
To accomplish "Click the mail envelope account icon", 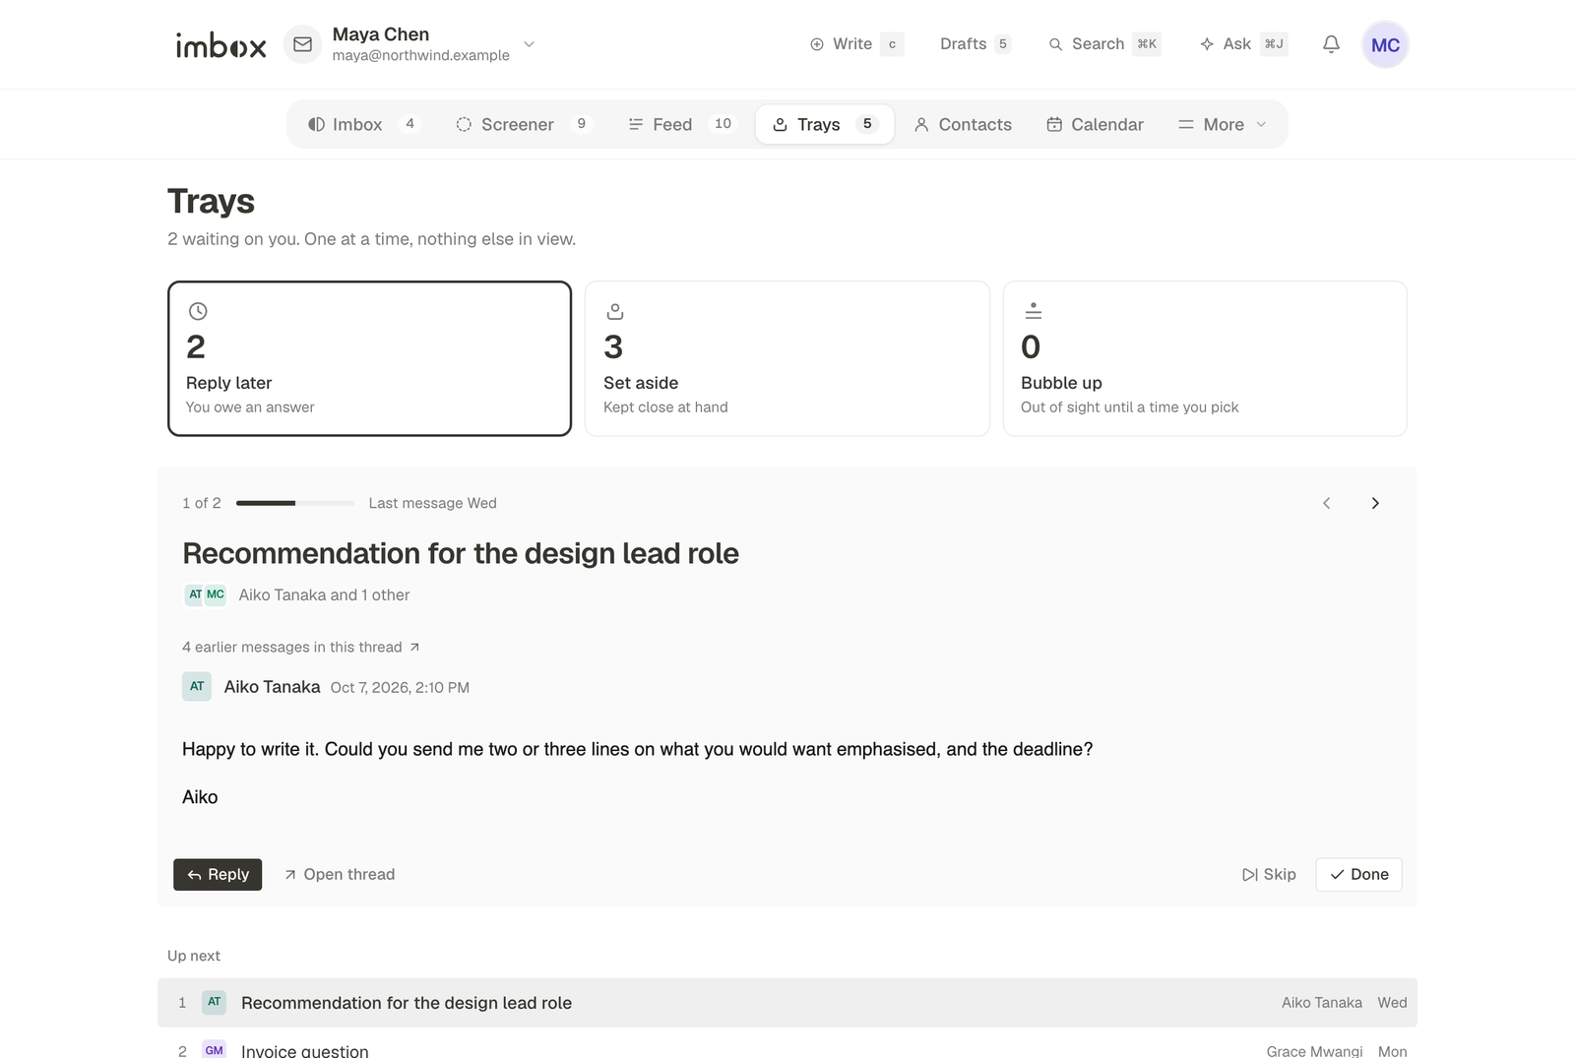I will click(302, 44).
